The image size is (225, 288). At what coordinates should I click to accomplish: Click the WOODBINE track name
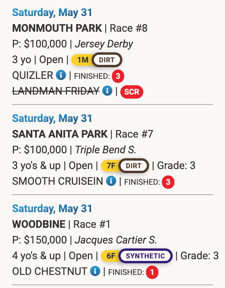click(39, 224)
